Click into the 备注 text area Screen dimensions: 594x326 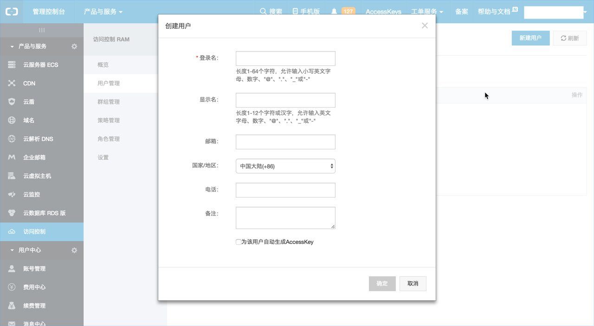coord(285,218)
